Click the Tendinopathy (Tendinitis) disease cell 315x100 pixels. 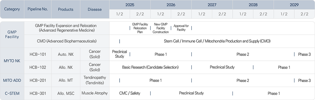(94, 80)
